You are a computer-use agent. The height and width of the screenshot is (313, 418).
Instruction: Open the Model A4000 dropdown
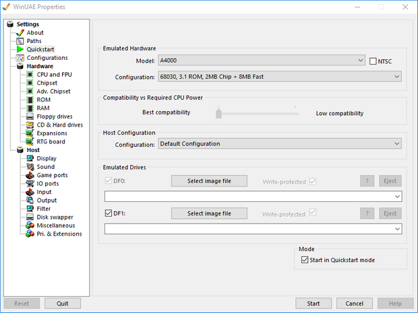pyautogui.click(x=262, y=61)
